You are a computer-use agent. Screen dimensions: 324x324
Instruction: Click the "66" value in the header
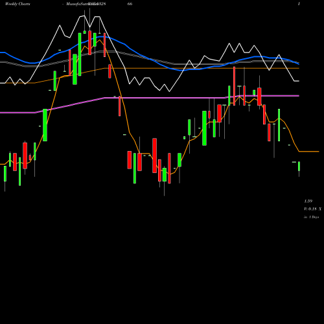pyautogui.click(x=130, y=4)
